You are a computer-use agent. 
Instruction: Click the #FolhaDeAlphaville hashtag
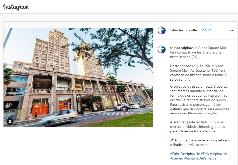pos(185,154)
